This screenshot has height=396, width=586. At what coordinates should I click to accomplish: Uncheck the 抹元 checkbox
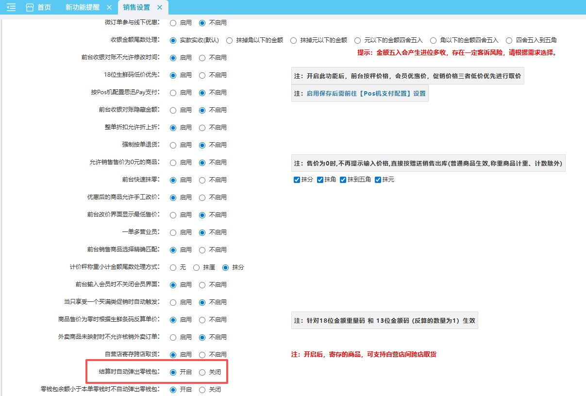tap(378, 180)
